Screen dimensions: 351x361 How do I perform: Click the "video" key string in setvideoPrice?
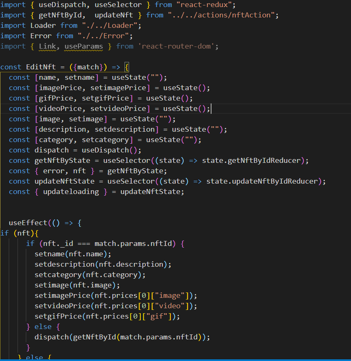(x=169, y=306)
